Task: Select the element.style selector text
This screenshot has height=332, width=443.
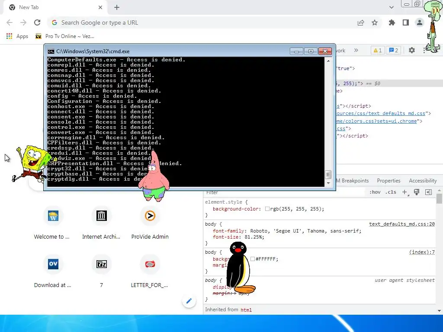Action: [224, 202]
